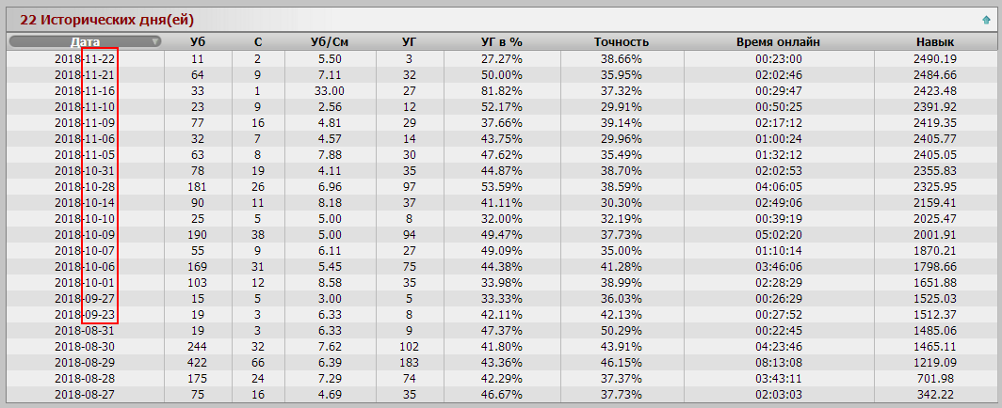
Task: Sort by the УГ column header
Action: tap(410, 42)
